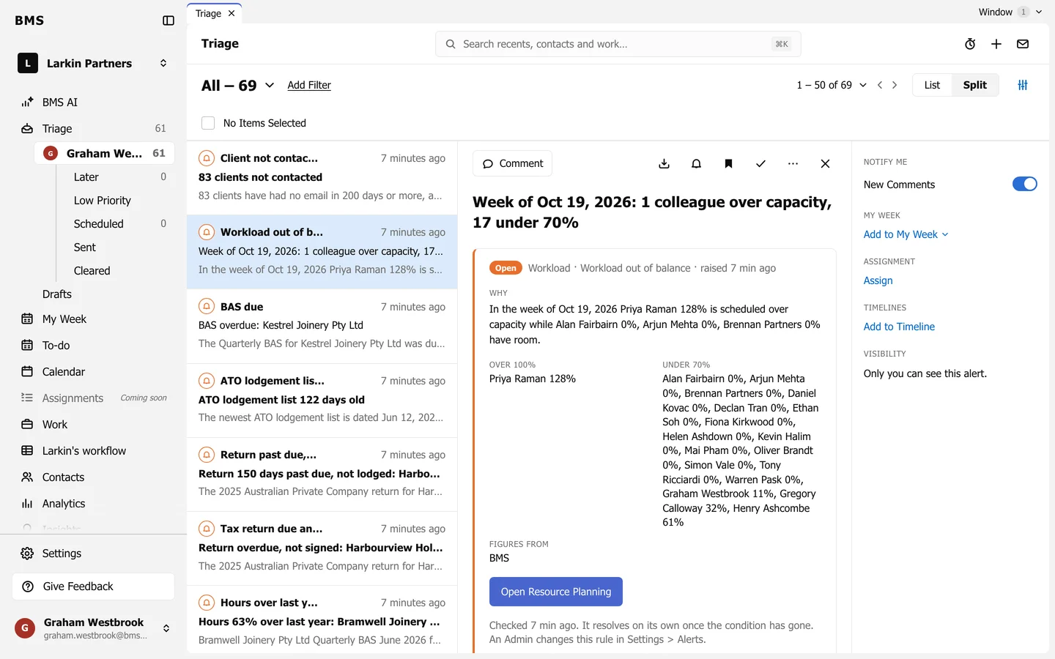Open the timer icon in the header

click(x=970, y=44)
